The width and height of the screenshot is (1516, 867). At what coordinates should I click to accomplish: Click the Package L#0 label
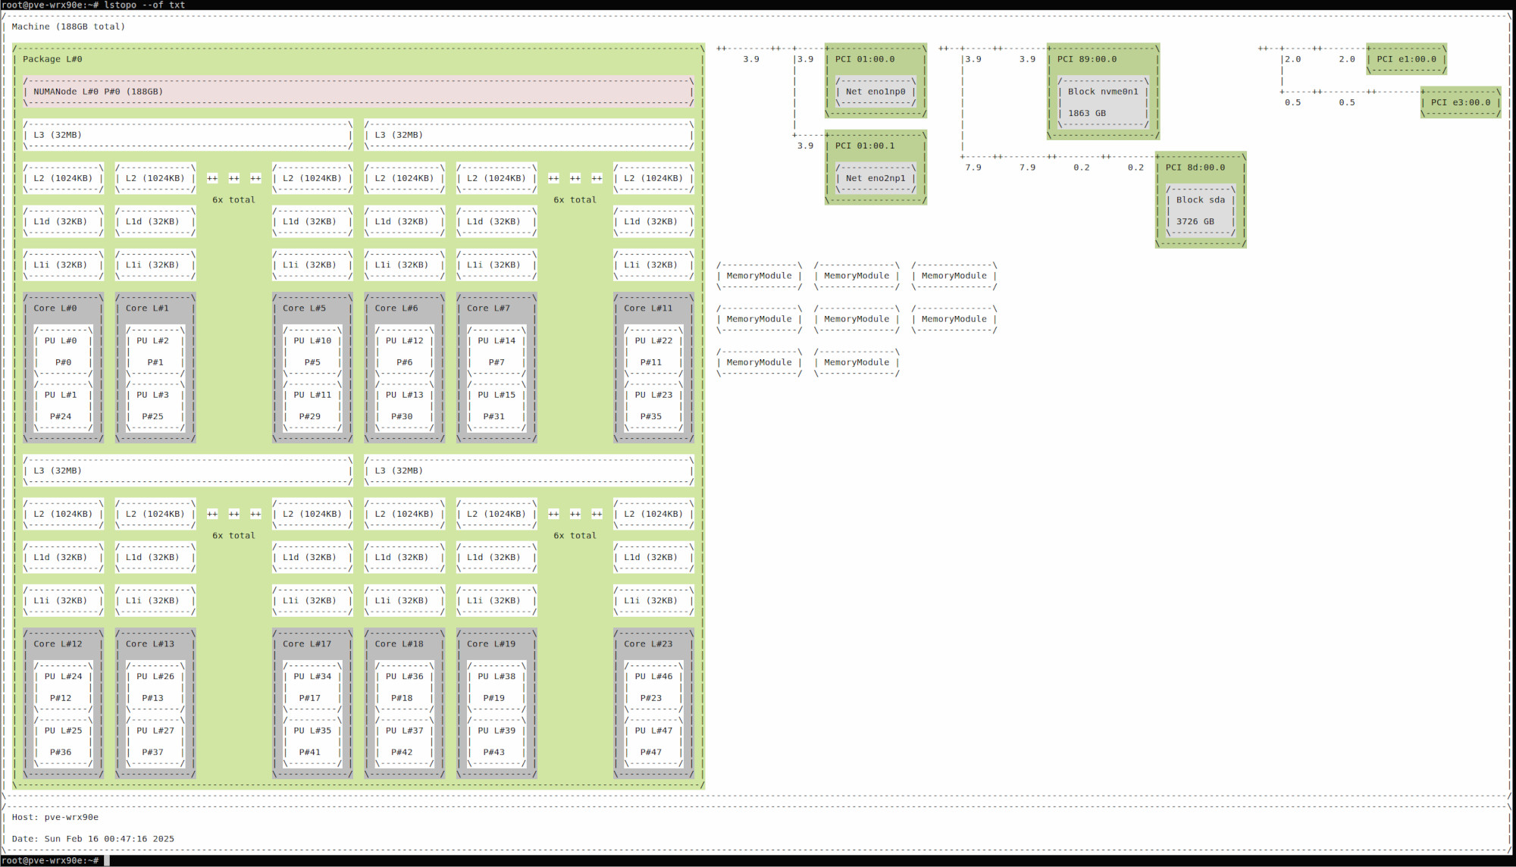point(52,59)
